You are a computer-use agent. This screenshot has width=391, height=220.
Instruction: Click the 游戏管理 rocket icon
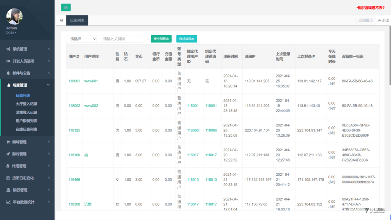coord(8,154)
